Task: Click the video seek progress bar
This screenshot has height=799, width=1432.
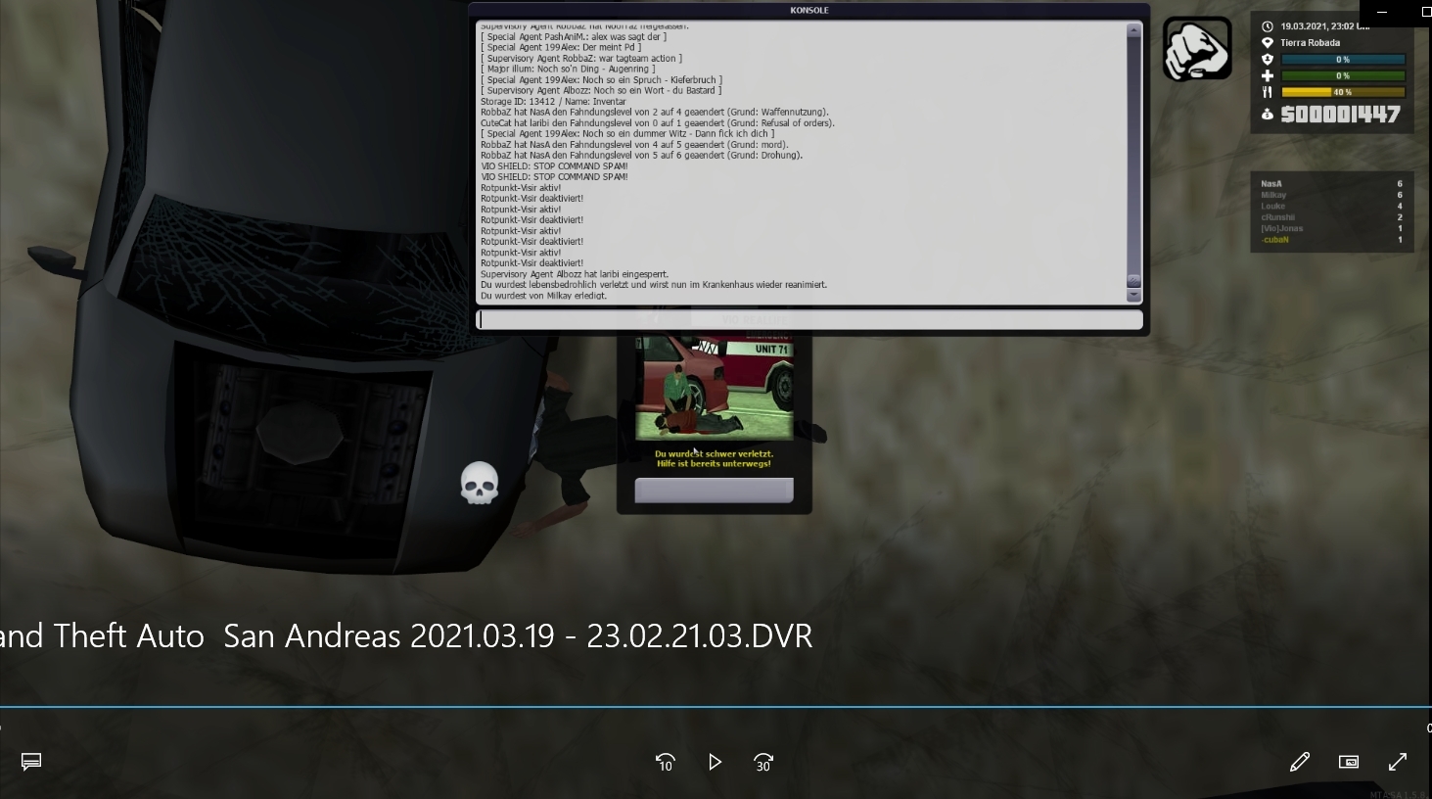Action: point(716,706)
